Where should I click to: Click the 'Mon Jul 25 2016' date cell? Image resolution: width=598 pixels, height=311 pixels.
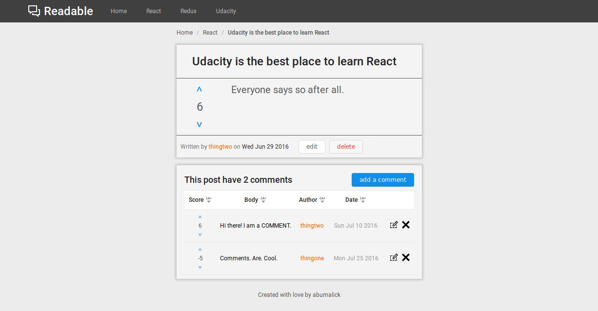click(x=356, y=258)
